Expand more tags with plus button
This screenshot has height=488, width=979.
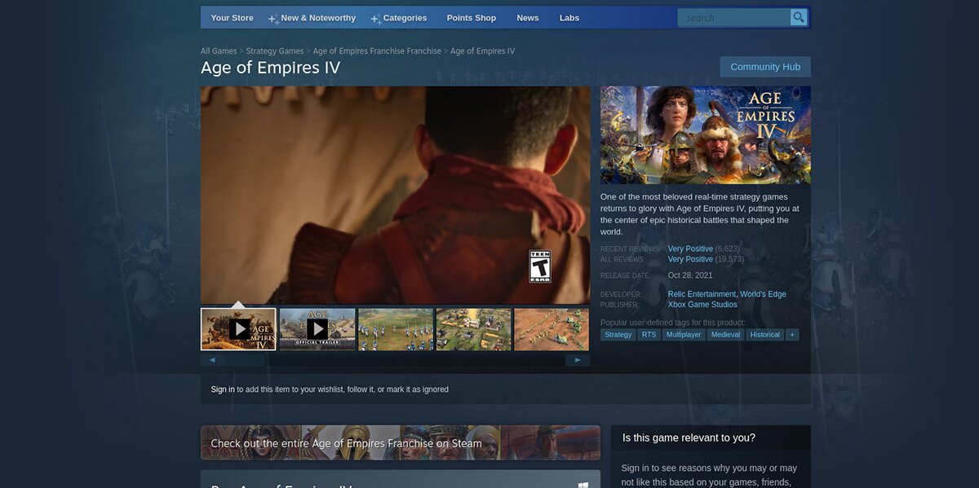(792, 335)
